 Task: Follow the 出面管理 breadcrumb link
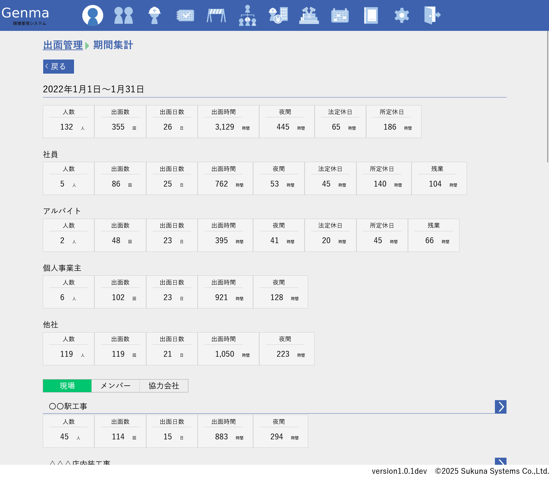click(63, 45)
